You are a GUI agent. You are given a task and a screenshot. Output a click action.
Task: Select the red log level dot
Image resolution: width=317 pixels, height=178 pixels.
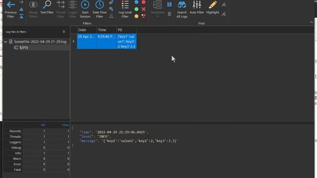click(x=144, y=2)
